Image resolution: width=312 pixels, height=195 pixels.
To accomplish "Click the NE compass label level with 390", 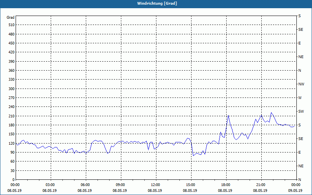I will pyautogui.click(x=301, y=57).
